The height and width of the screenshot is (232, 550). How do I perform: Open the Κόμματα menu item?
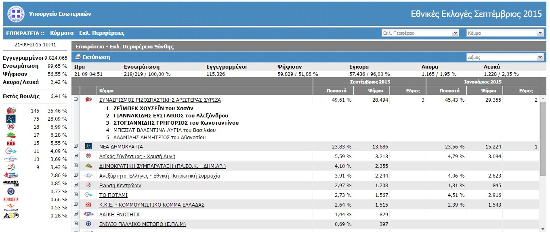click(62, 33)
